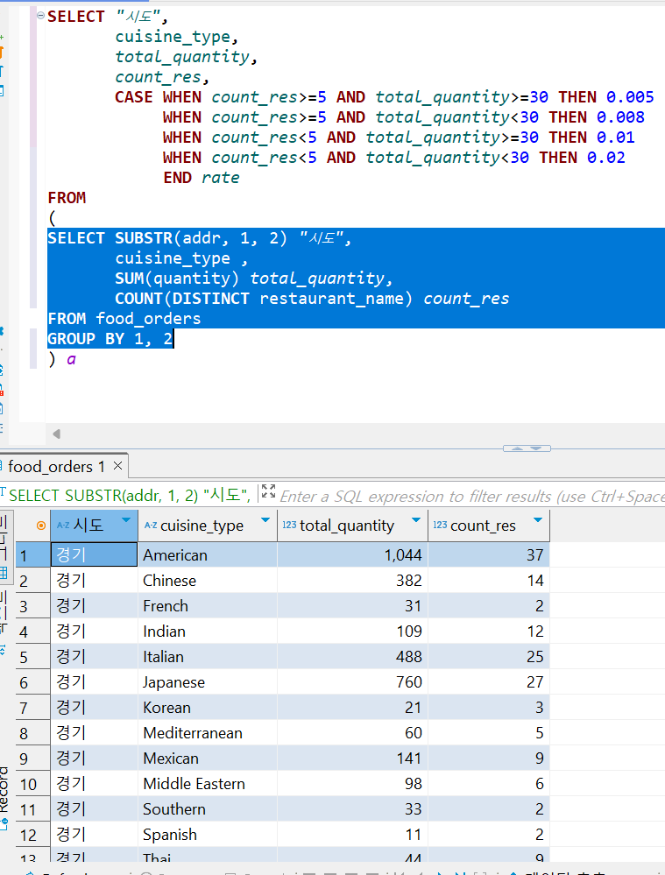Viewport: 665px width, 875px height.
Task: Click the 123 numeric type icon on total_quantity header
Action: click(289, 526)
